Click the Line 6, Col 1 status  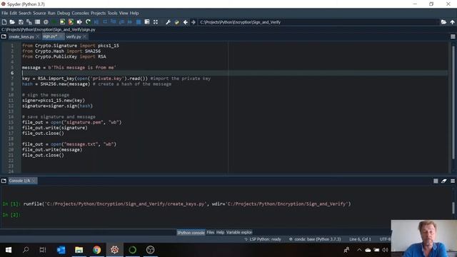[x=360, y=239]
